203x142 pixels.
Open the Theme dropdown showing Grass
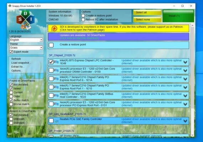tap(26, 48)
